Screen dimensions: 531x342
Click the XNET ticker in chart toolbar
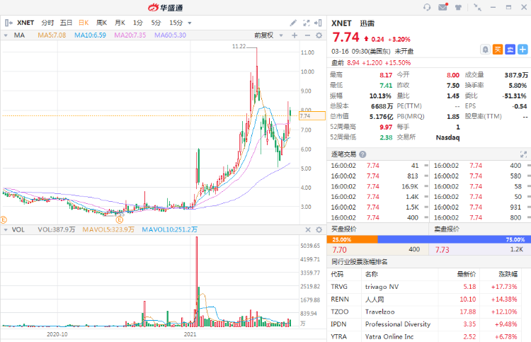pyautogui.click(x=25, y=23)
